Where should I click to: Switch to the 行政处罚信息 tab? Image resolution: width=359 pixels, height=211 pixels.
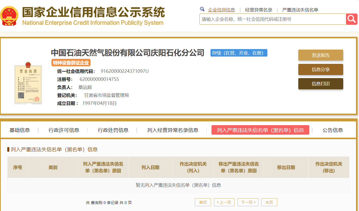113,130
